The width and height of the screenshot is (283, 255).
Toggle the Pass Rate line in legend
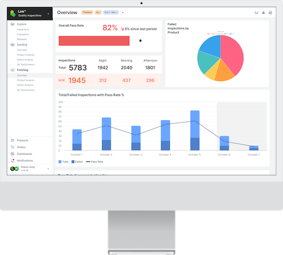[x=94, y=162]
